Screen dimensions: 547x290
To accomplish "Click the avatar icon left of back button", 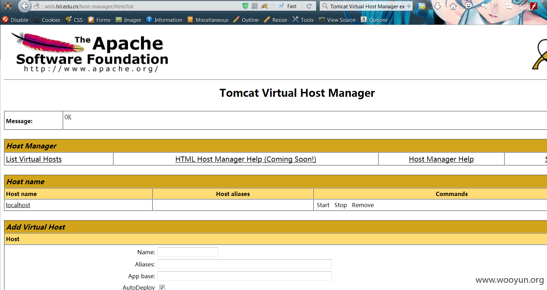I will pos(8,6).
